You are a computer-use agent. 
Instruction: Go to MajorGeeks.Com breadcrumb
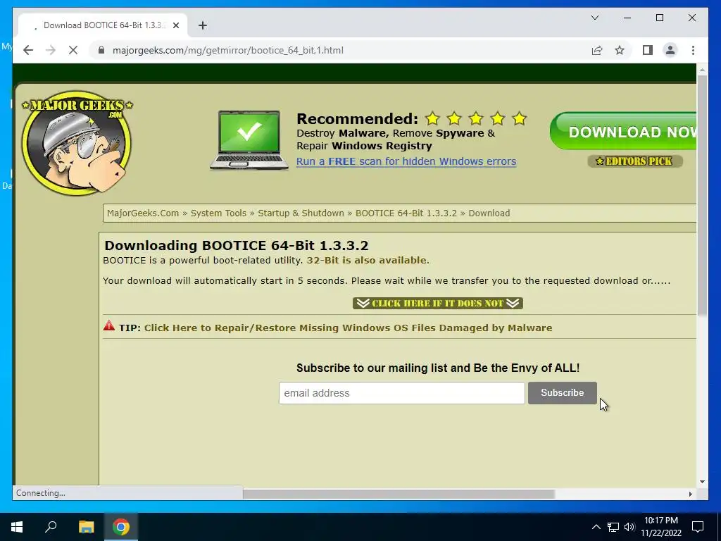[143, 213]
